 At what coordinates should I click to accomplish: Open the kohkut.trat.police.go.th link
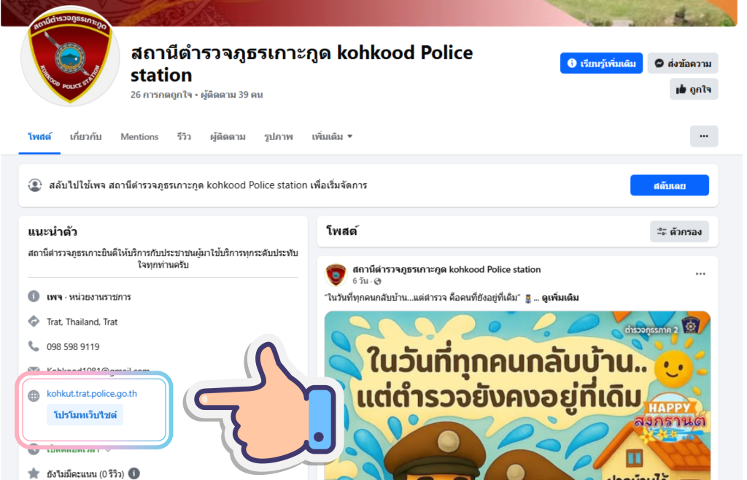click(x=92, y=393)
